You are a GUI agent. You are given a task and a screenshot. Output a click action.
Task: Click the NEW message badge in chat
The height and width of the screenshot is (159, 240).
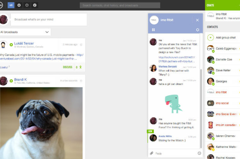tap(150, 131)
